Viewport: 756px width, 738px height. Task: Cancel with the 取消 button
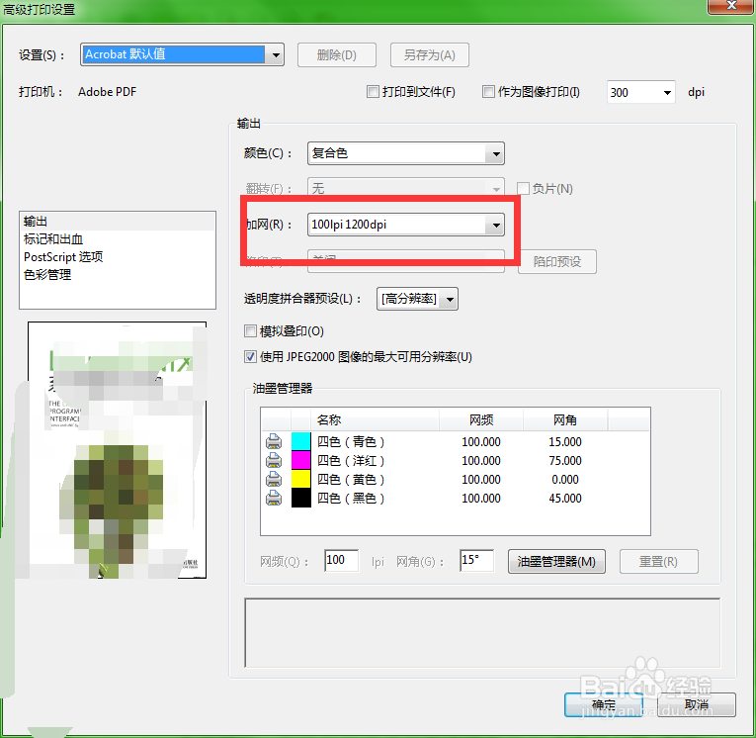697,704
